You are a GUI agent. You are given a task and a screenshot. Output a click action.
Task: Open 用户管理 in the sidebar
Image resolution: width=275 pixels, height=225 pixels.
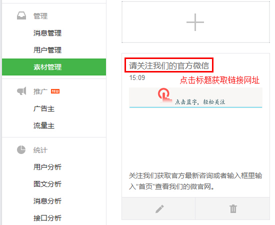pyautogui.click(x=47, y=50)
